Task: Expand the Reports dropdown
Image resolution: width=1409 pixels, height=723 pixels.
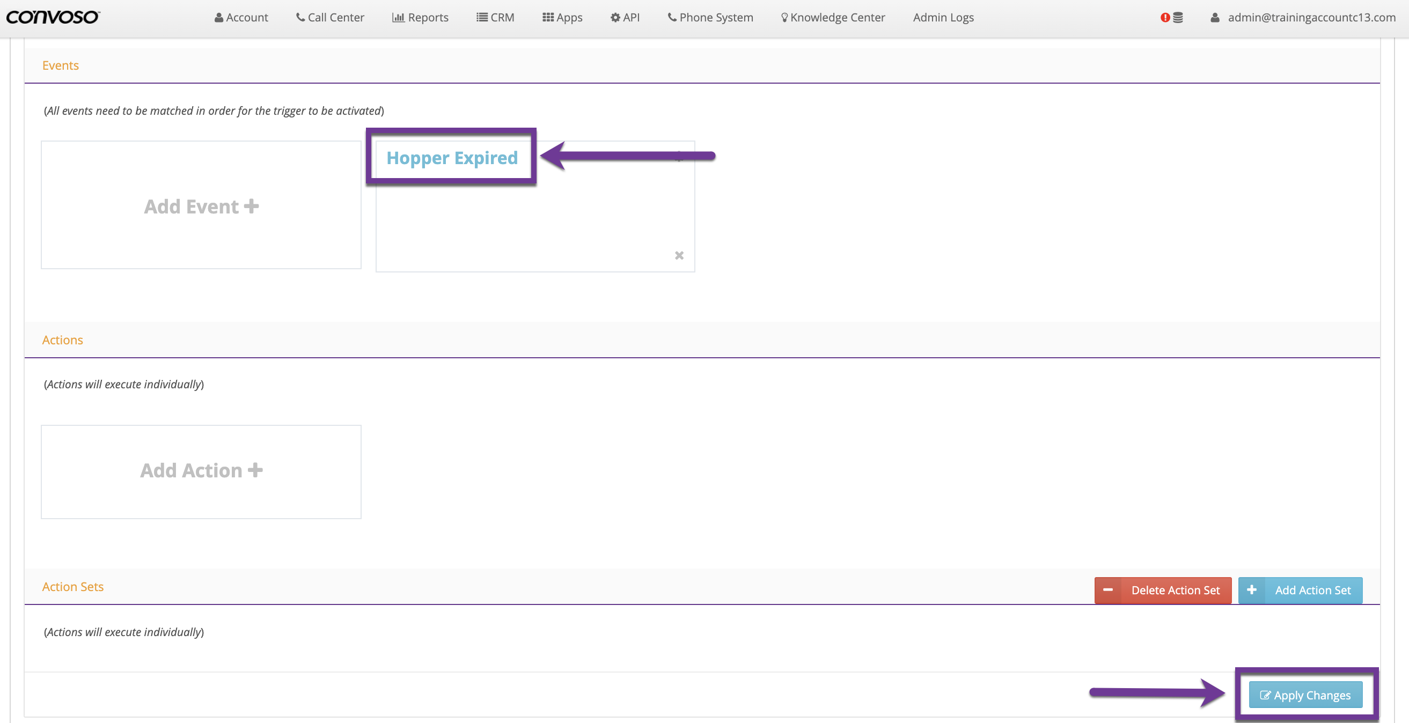Action: tap(420, 18)
